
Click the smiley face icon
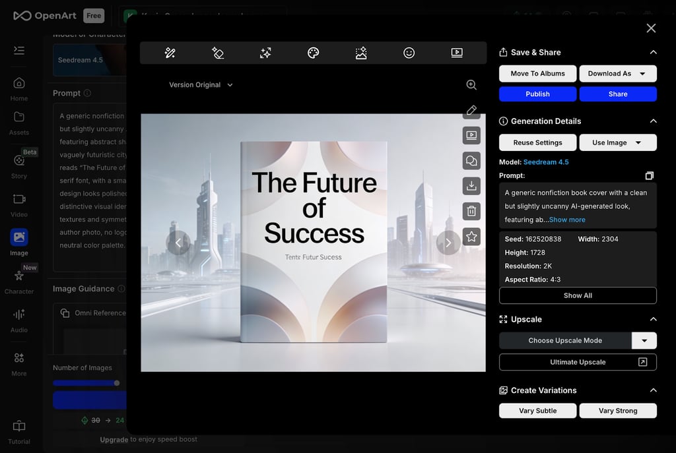[x=409, y=53]
